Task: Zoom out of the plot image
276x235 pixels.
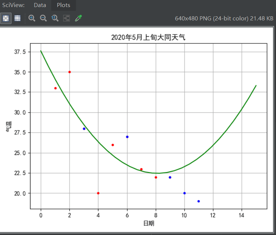Action: pos(43,18)
